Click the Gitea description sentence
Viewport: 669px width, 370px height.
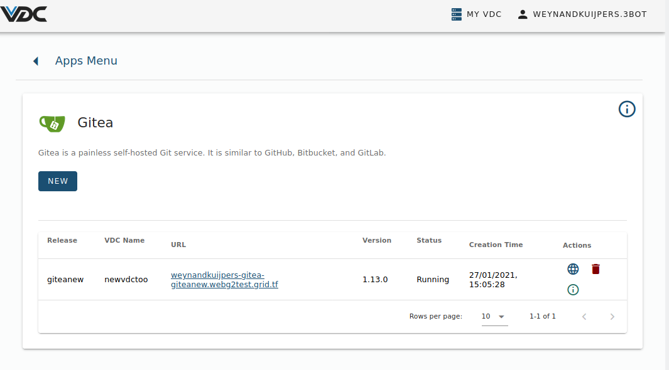click(212, 153)
